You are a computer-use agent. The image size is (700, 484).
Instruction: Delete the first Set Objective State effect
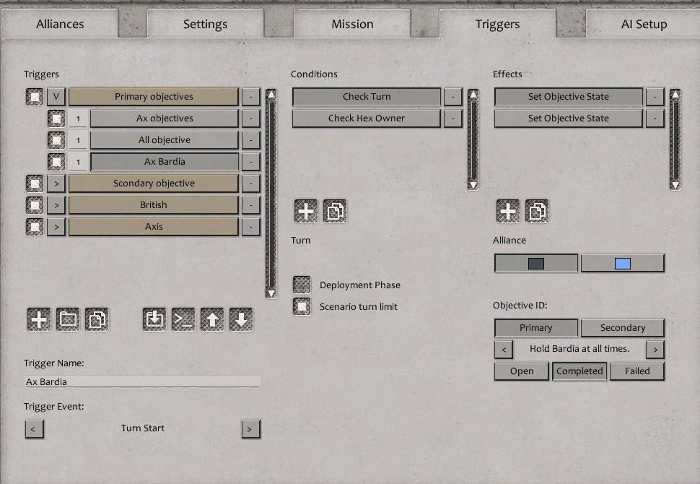click(655, 97)
